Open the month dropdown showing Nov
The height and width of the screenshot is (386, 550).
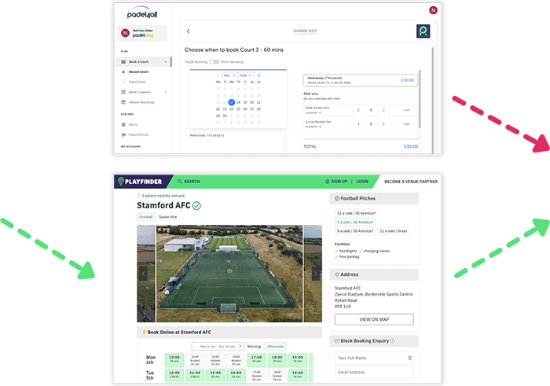click(230, 75)
